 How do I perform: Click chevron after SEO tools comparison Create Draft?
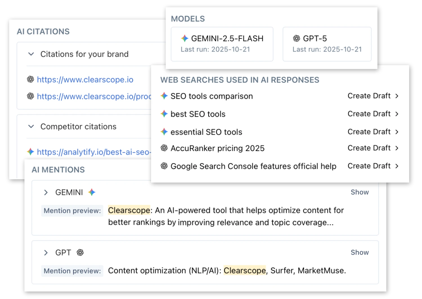tap(397, 96)
